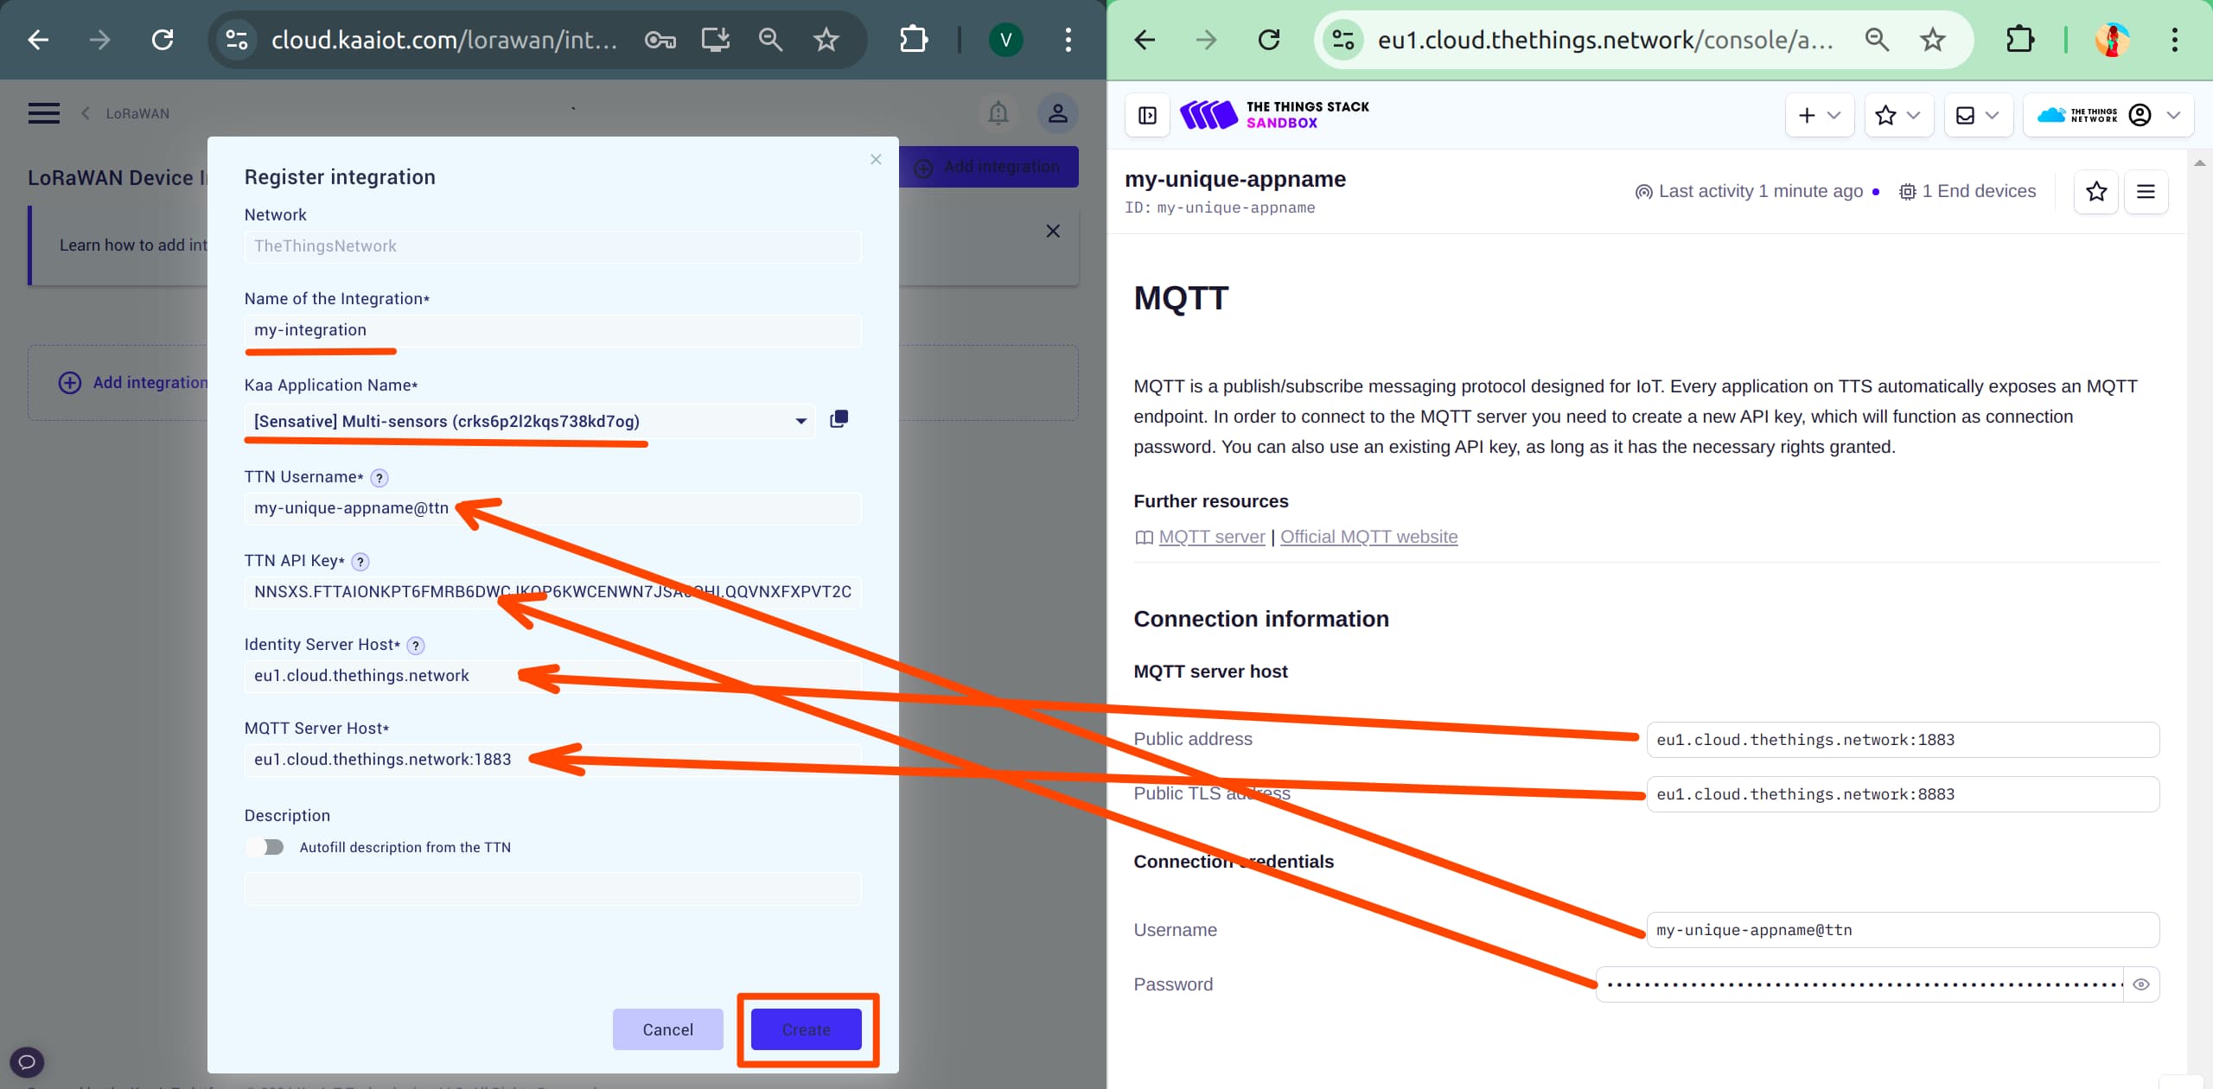Open hamburger menu in Kaa IoT page
This screenshot has width=2213, height=1089.
point(44,113)
